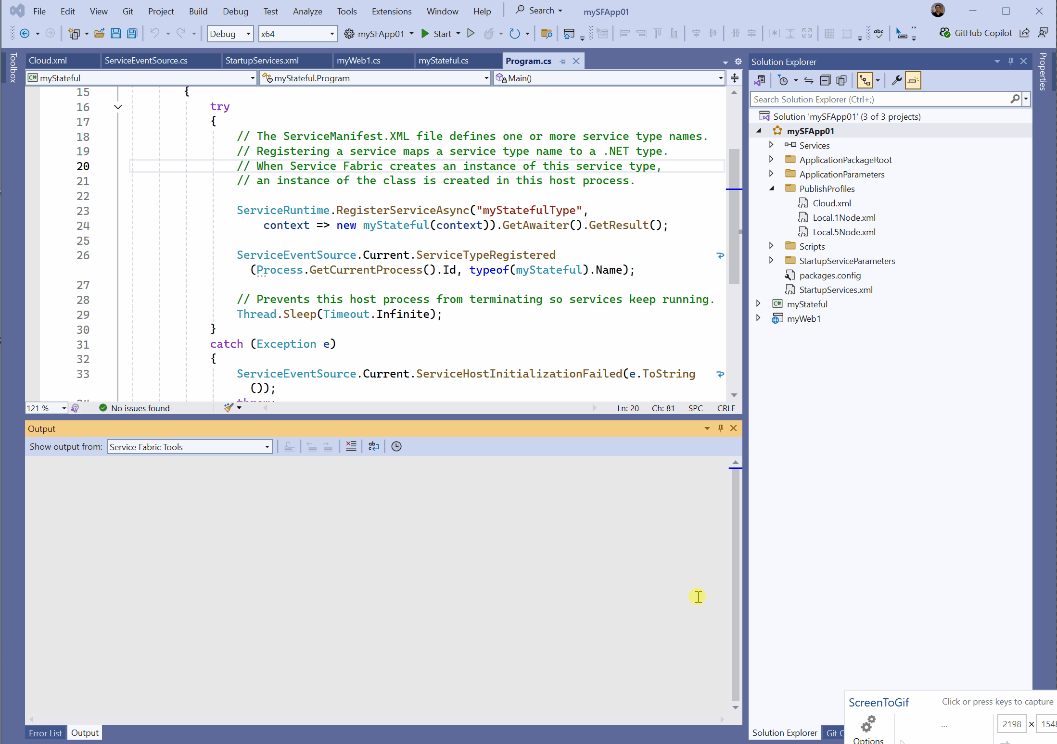Unpin the Output panel with the pin icon
This screenshot has width=1057, height=744.
pos(720,428)
